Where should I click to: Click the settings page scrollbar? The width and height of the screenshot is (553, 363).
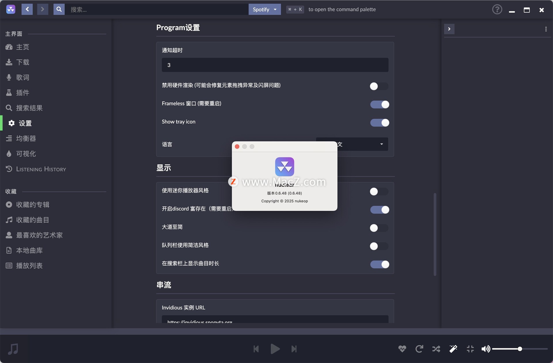pyautogui.click(x=435, y=234)
